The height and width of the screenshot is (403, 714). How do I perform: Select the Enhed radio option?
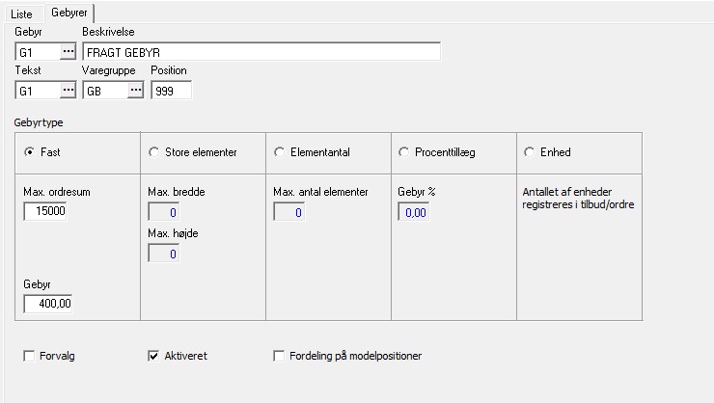(529, 152)
